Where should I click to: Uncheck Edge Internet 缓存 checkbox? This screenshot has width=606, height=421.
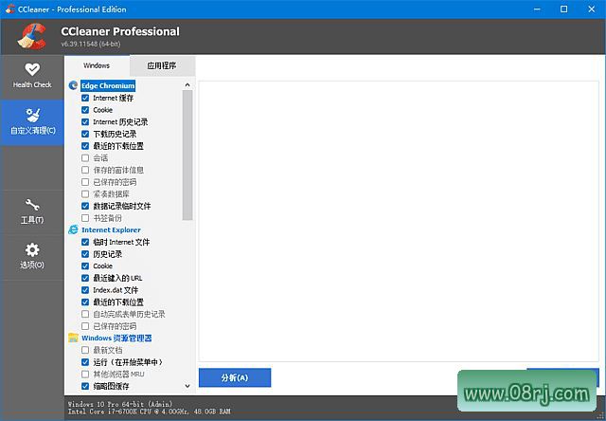(85, 98)
